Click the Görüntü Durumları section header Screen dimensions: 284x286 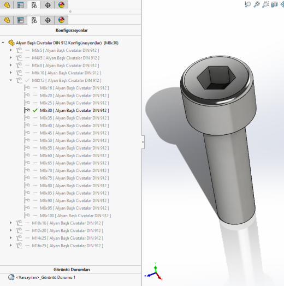[72, 270]
